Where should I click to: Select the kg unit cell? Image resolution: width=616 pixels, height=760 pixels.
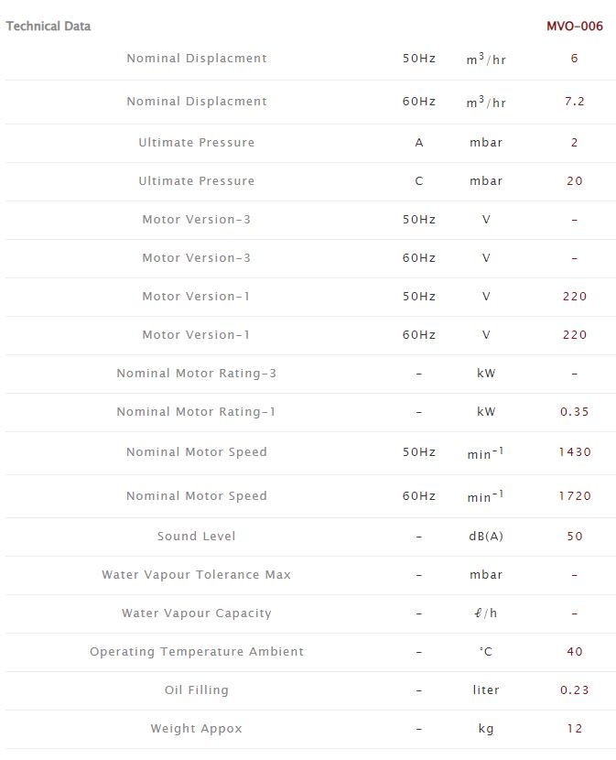click(x=486, y=728)
